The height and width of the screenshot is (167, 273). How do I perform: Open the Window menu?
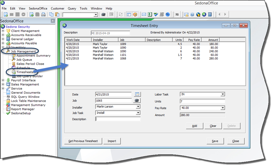[x=96, y=8]
